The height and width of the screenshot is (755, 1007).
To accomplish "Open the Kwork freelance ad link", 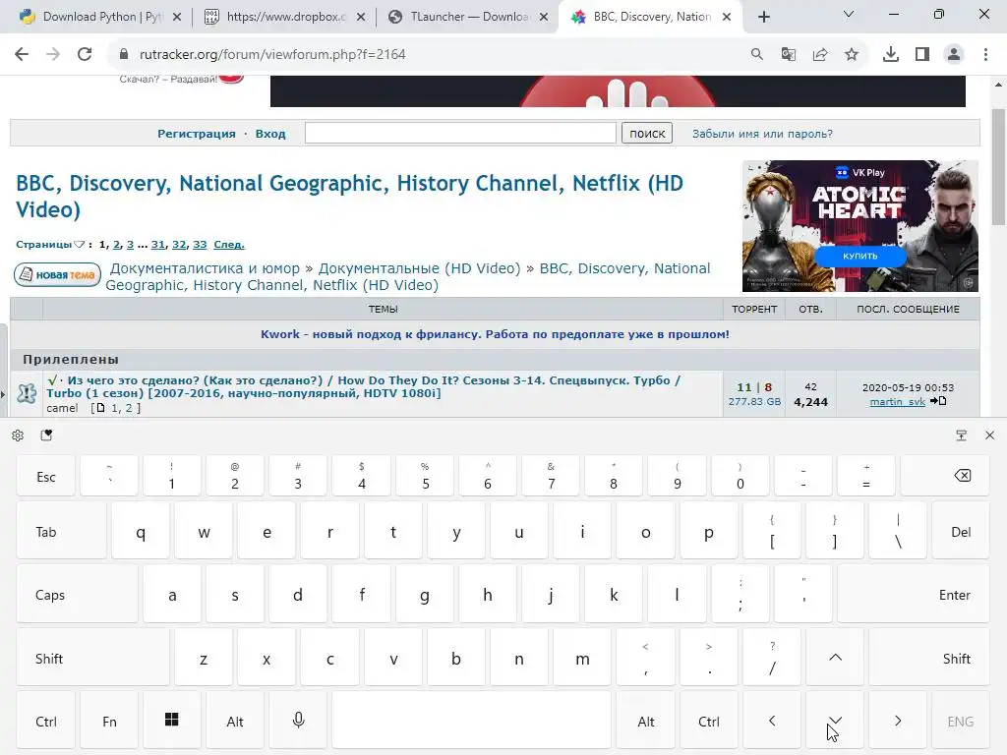I will pyautogui.click(x=495, y=334).
